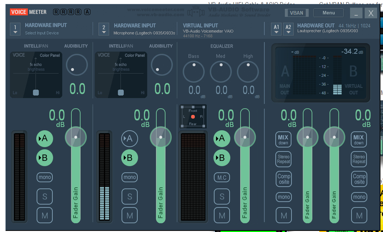Click bus A output fader knob

tap(308, 137)
